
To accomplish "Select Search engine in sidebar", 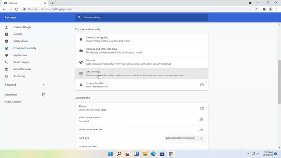I will (x=21, y=62).
